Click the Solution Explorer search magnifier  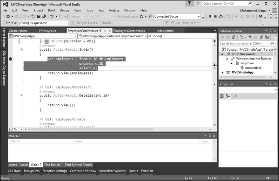(272, 43)
